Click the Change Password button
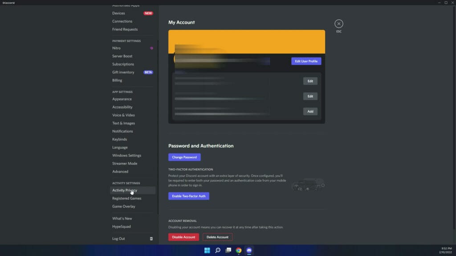 184,157
